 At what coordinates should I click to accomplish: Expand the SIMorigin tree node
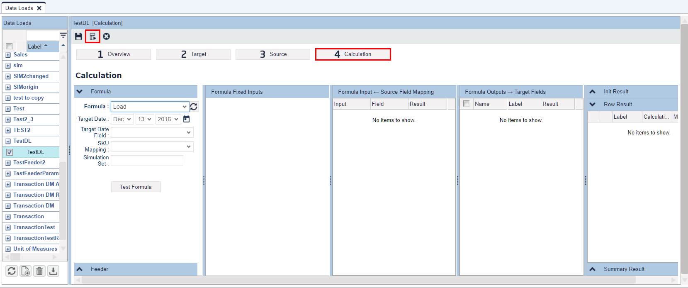pos(8,87)
